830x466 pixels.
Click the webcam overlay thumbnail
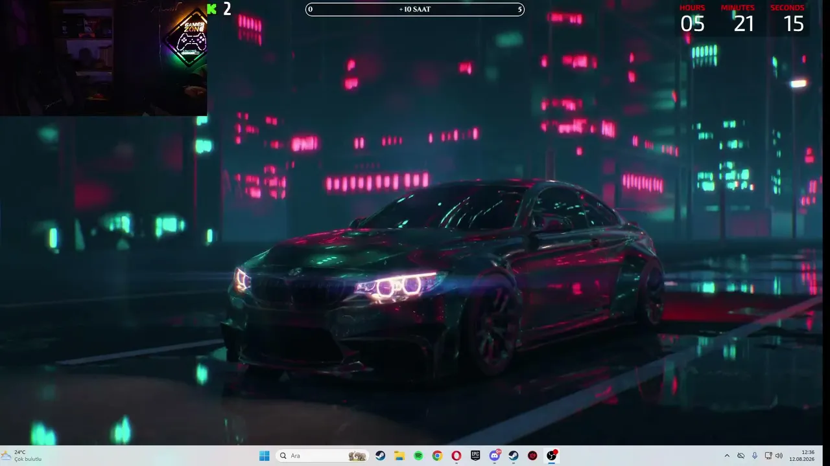pos(104,58)
